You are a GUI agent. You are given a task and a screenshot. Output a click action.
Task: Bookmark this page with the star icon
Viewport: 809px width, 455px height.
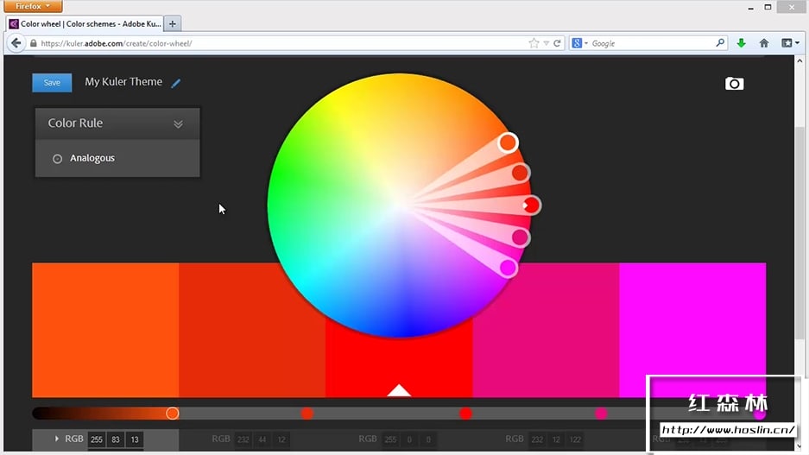click(534, 43)
